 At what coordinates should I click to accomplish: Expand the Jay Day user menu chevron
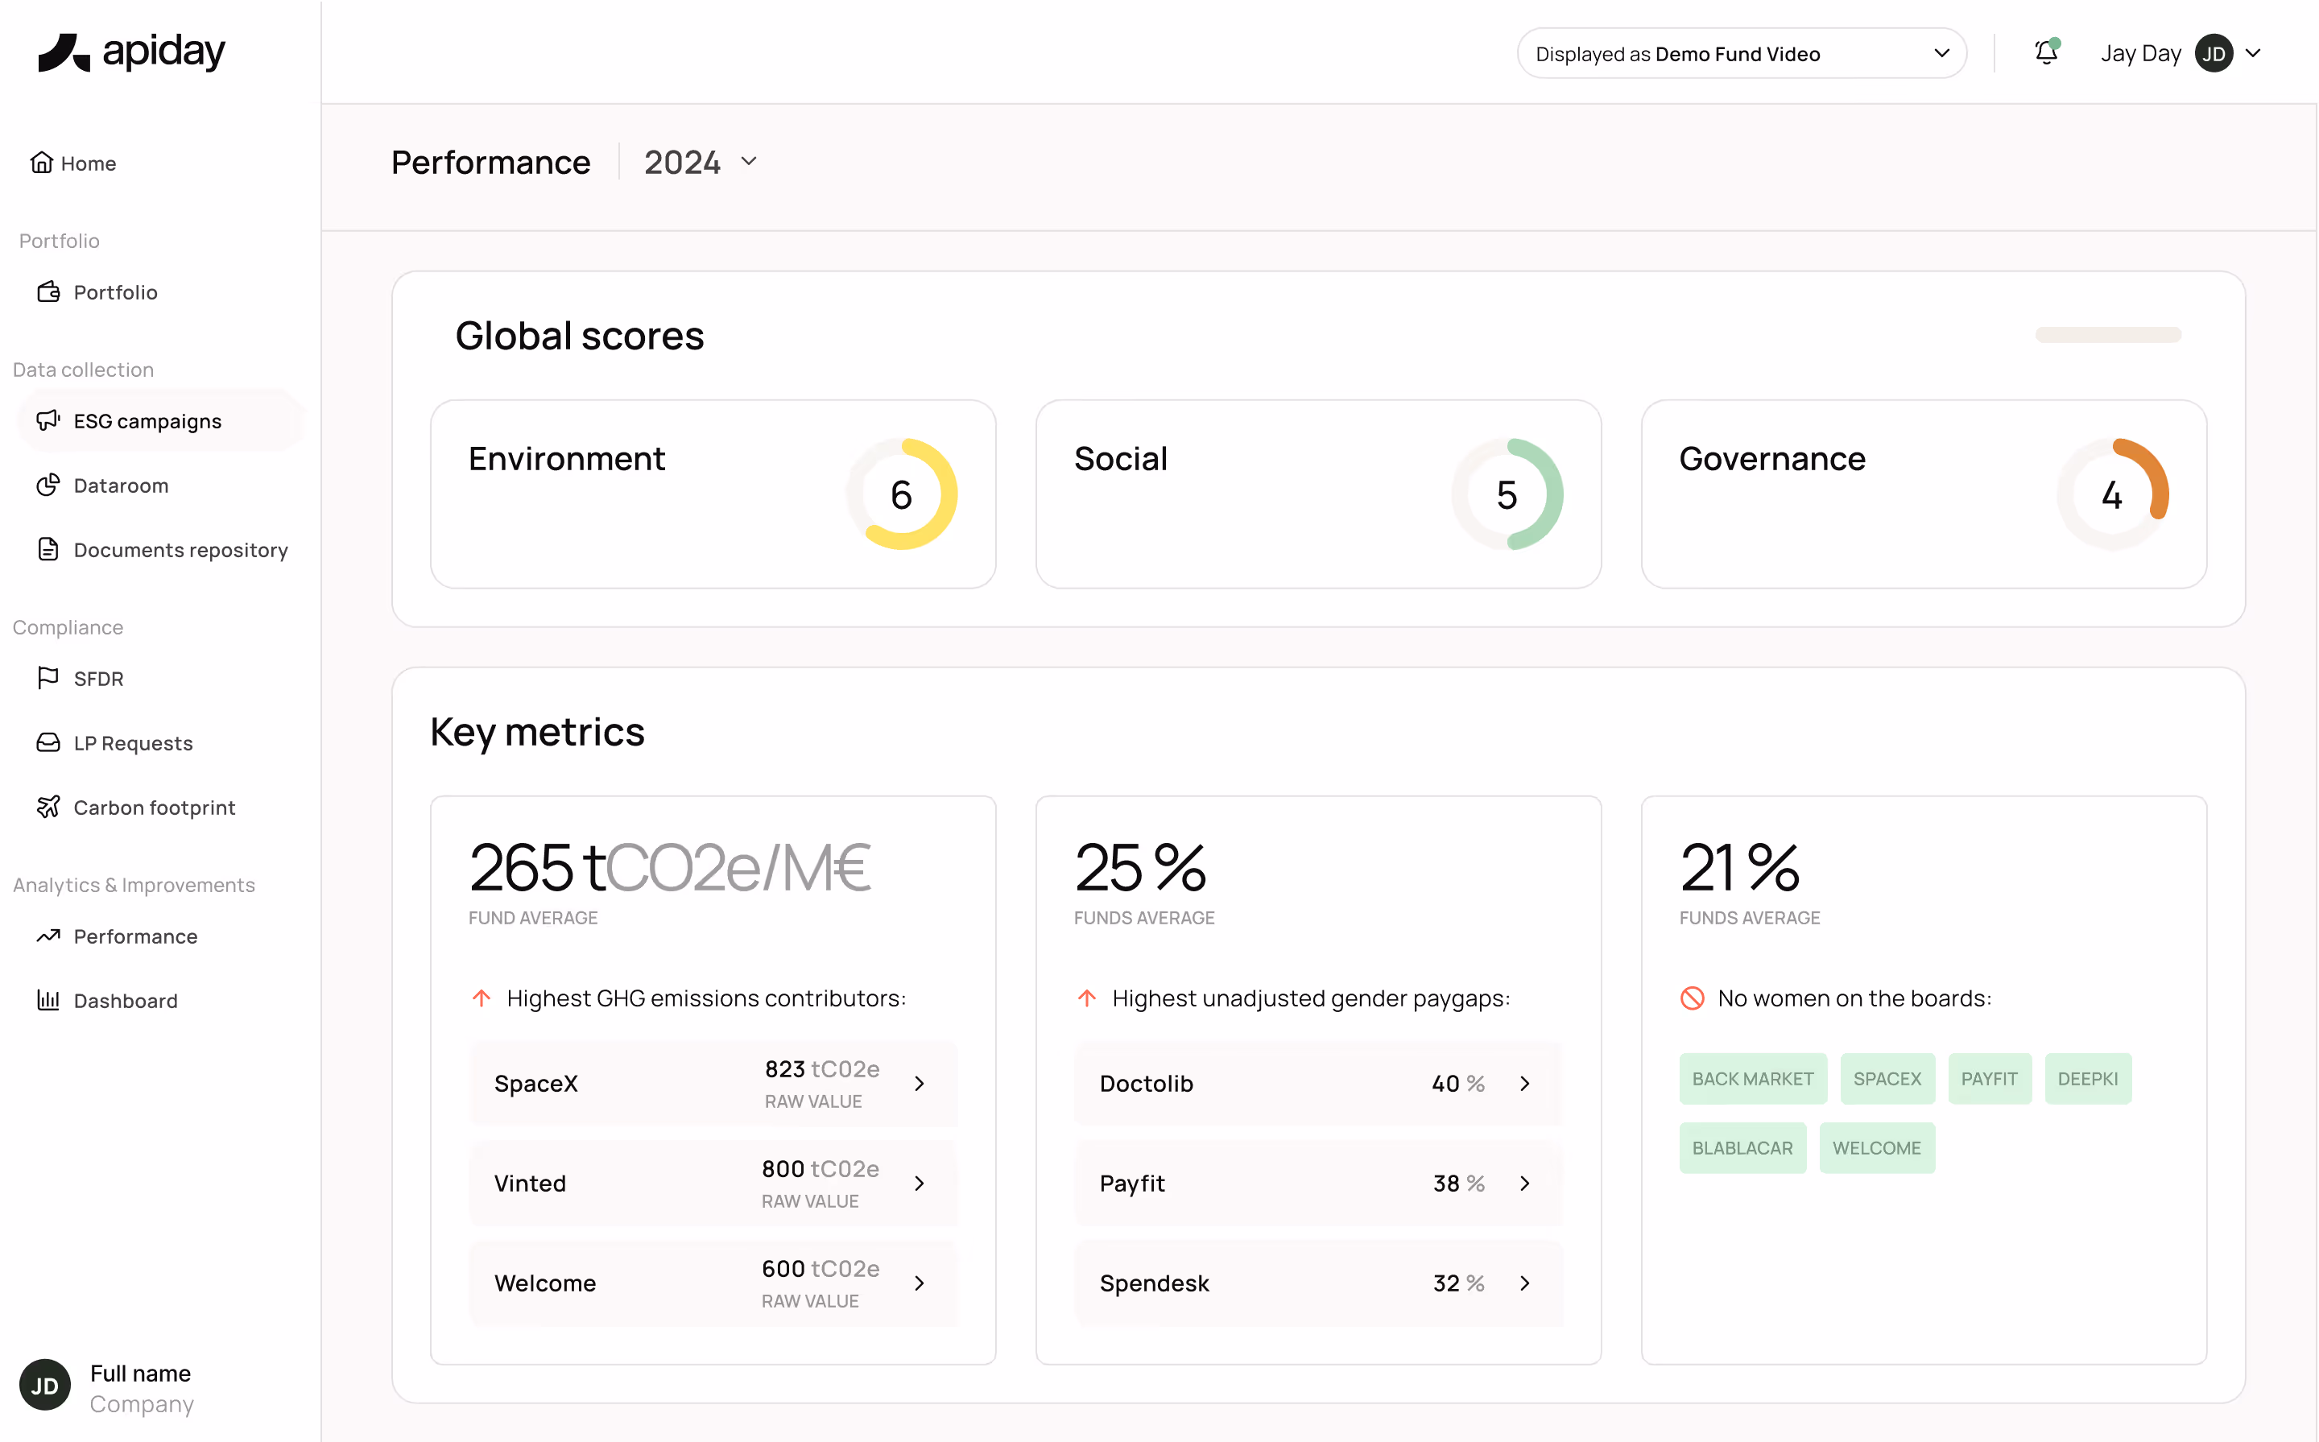coord(2253,53)
